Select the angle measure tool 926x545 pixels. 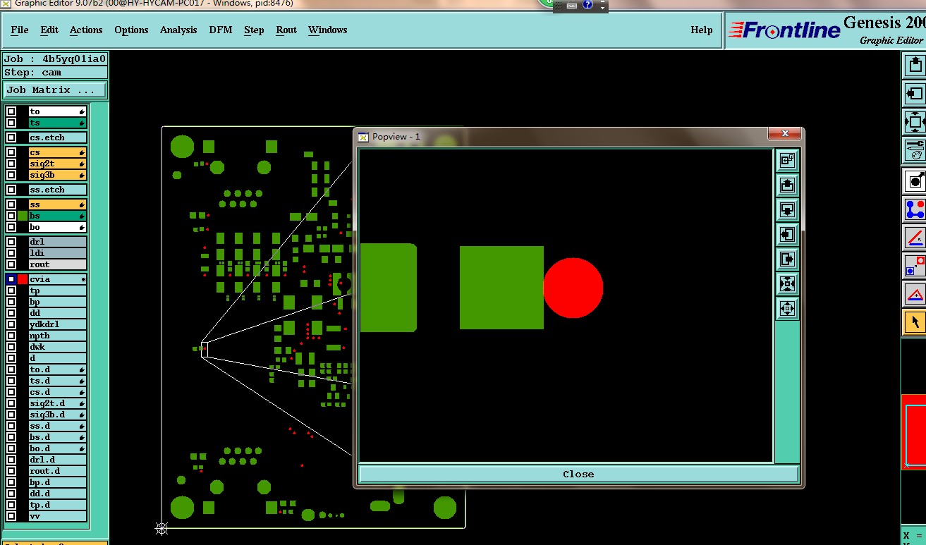click(x=915, y=238)
